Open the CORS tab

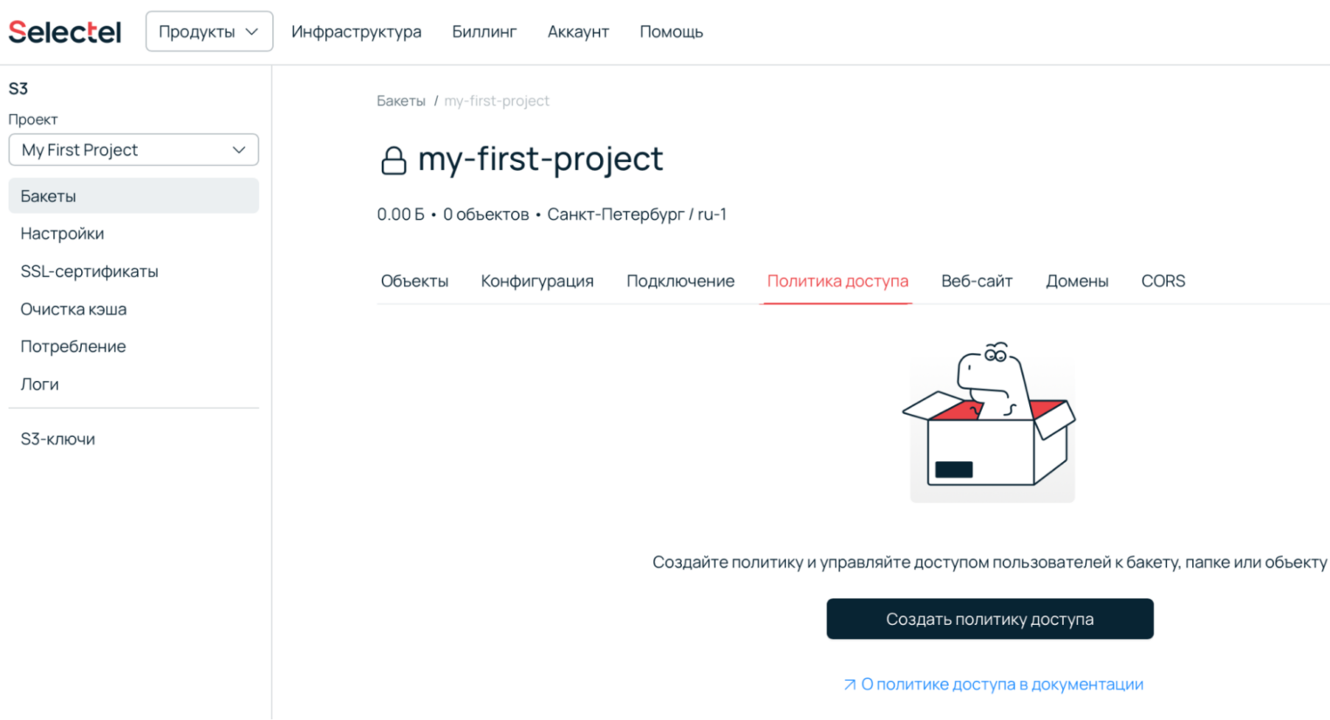(x=1163, y=281)
